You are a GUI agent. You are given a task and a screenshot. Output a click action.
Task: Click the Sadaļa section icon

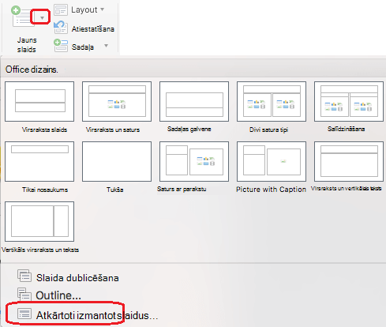point(61,45)
